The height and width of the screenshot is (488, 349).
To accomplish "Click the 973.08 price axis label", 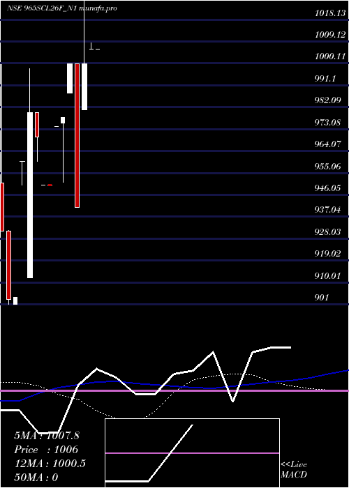I will click(x=327, y=122).
